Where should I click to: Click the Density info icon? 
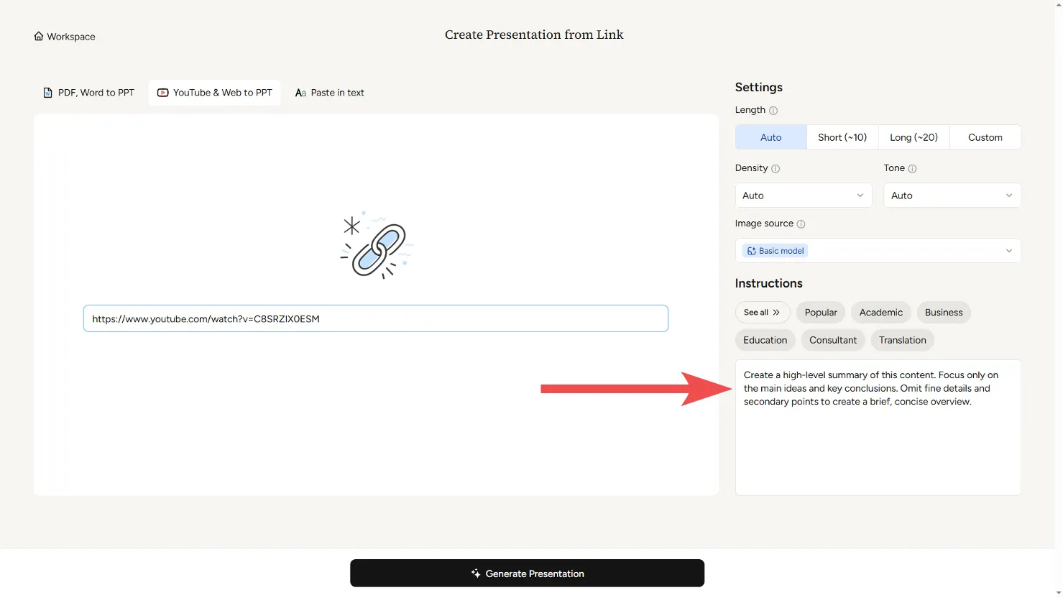[776, 169]
